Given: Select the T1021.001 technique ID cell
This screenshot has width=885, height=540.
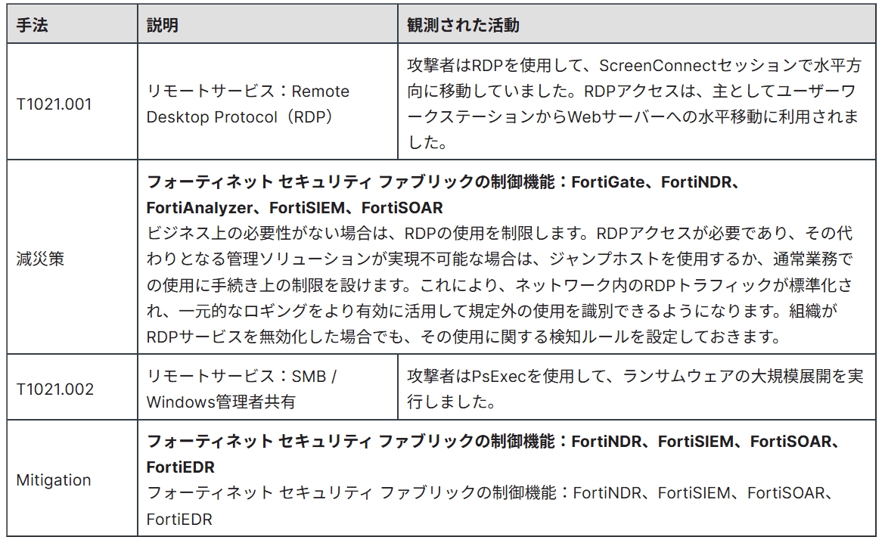Looking at the screenshot, I should (54, 104).
